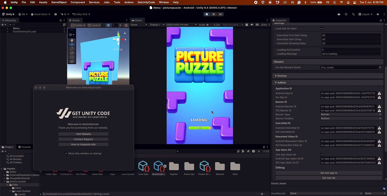Click the pause button in Unity toolbar
This screenshot has height=196, width=387.
[213, 14]
